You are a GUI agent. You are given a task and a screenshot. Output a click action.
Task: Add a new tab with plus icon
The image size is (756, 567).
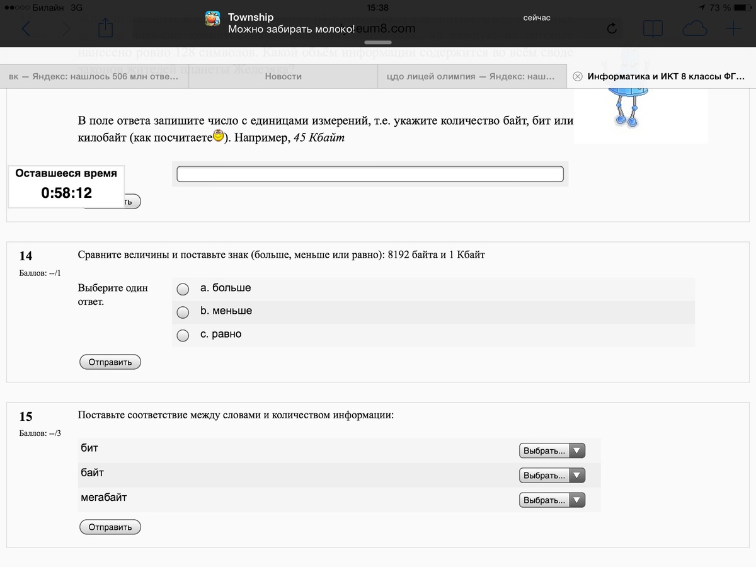click(x=733, y=28)
